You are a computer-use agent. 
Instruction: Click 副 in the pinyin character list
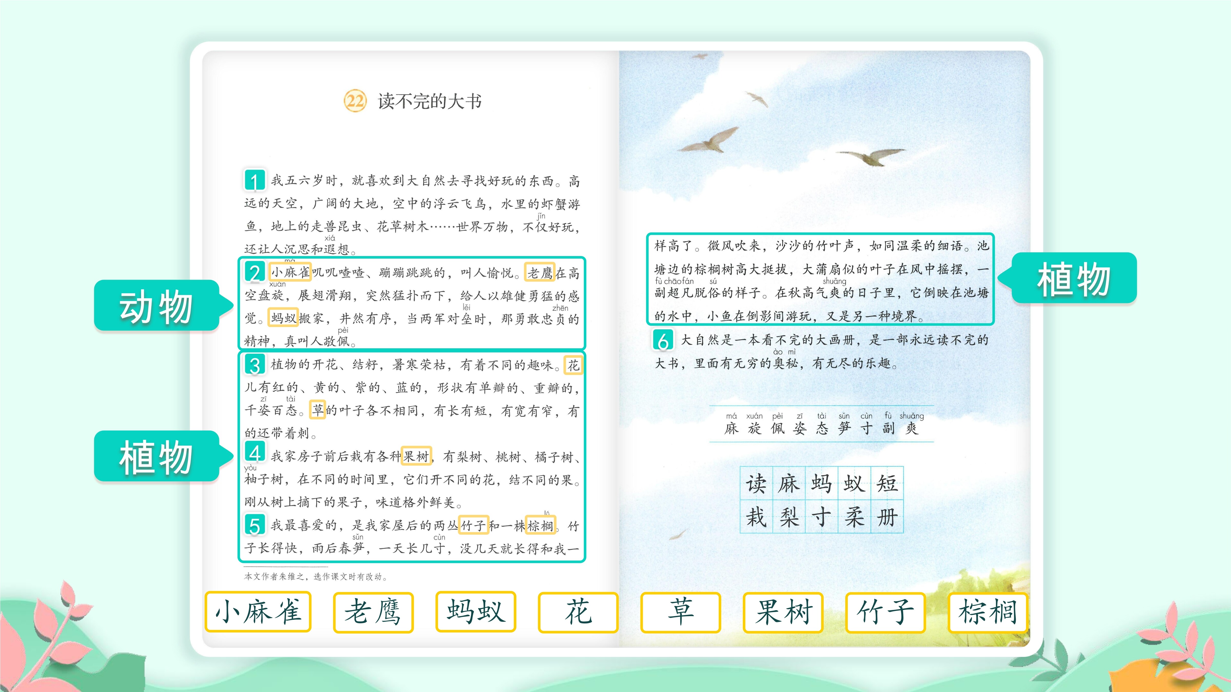(888, 428)
